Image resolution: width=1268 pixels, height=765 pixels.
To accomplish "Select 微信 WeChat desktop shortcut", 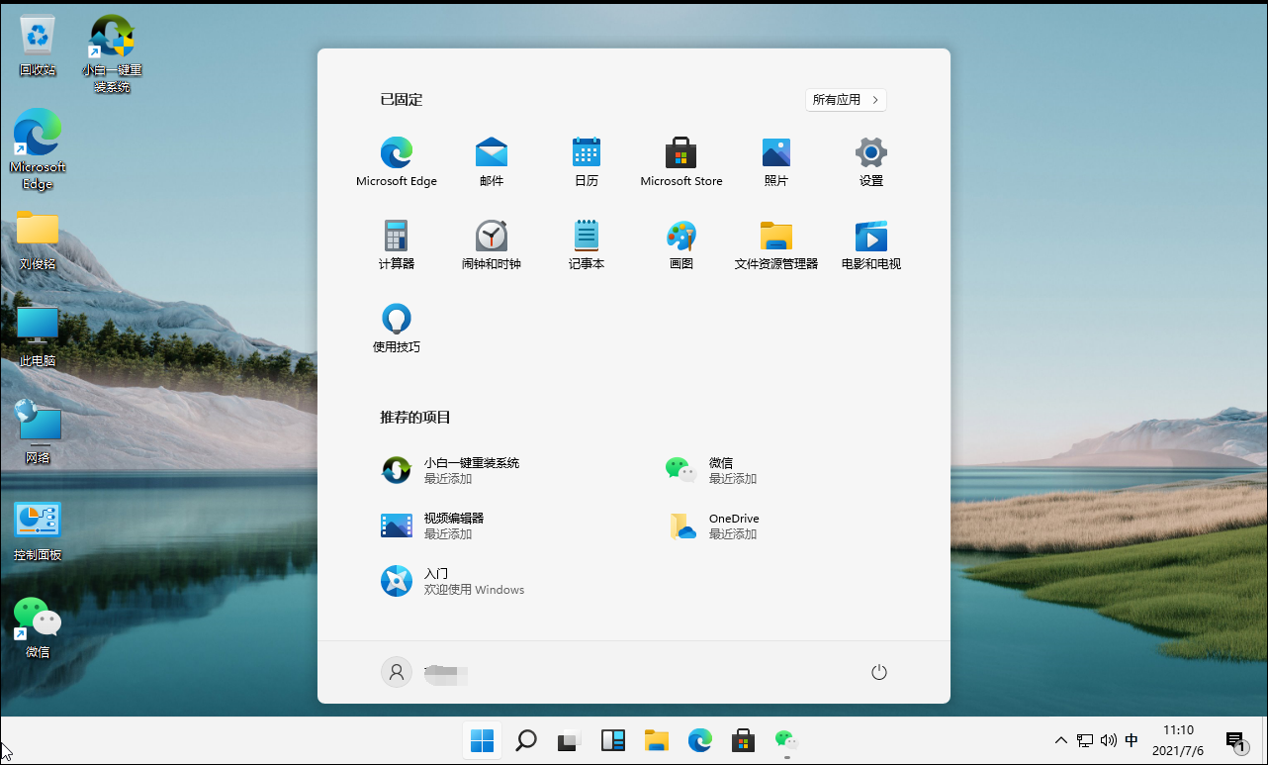I will (38, 627).
